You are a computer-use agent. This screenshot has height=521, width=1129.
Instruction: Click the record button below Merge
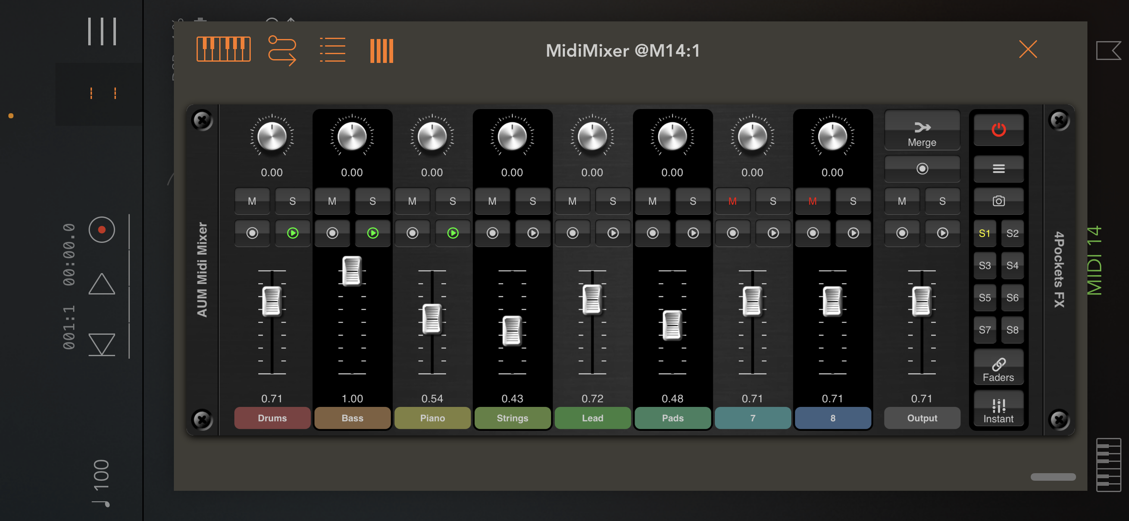922,169
